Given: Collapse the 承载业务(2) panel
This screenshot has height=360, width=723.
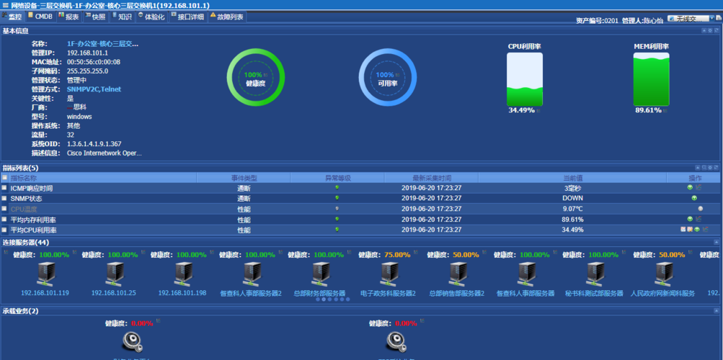Looking at the screenshot, I should pyautogui.click(x=717, y=311).
